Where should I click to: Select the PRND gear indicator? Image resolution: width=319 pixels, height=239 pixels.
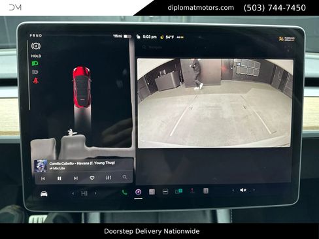[36, 35]
